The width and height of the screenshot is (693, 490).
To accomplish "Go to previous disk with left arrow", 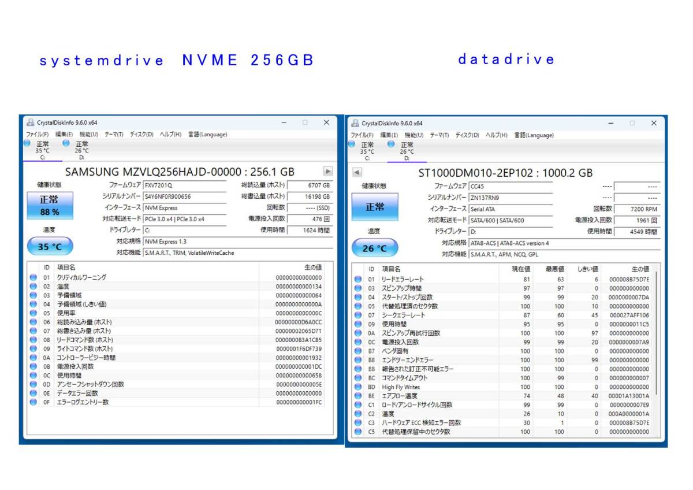I will click(x=357, y=172).
